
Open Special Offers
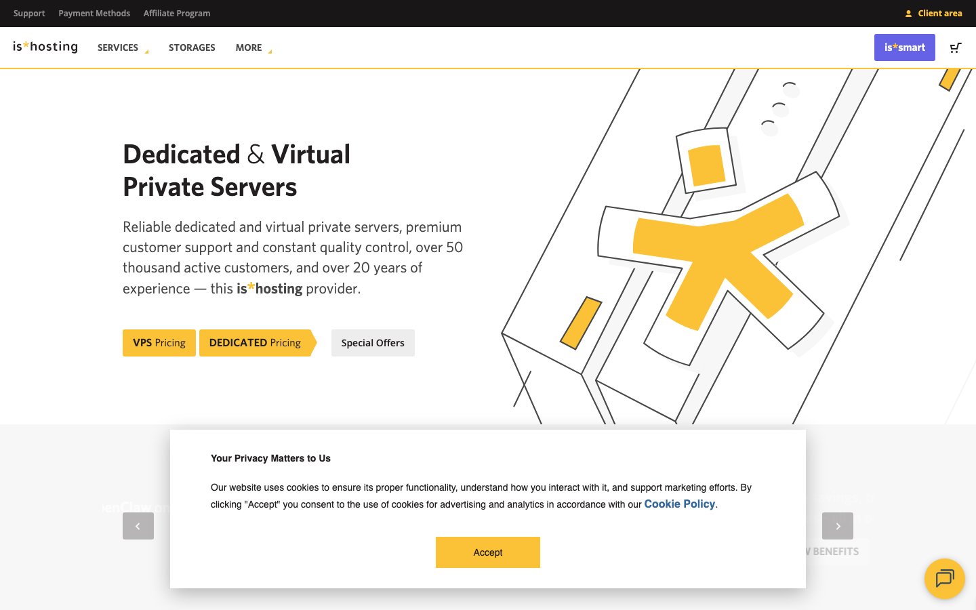[x=373, y=343]
